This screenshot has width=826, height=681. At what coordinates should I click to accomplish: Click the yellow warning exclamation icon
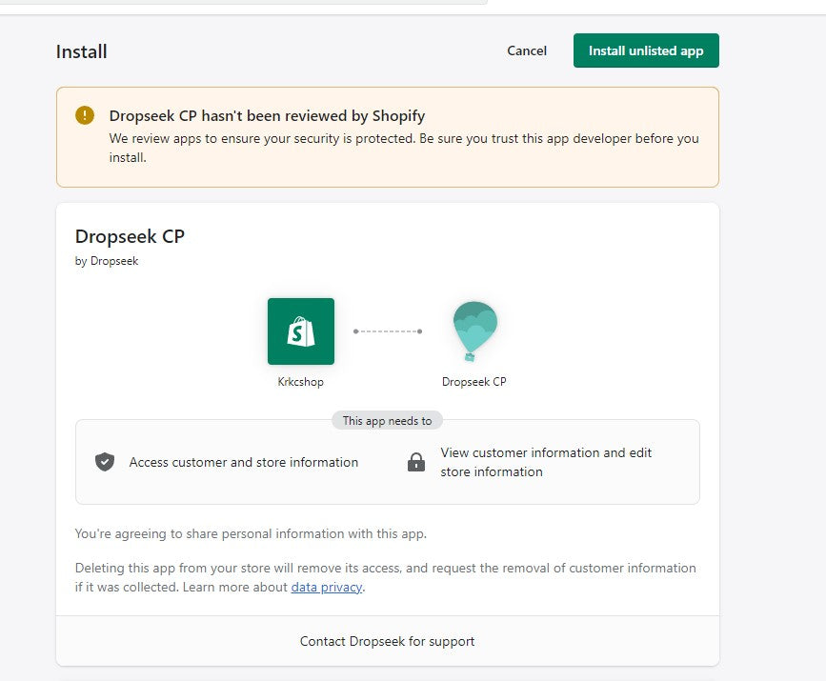(85, 115)
